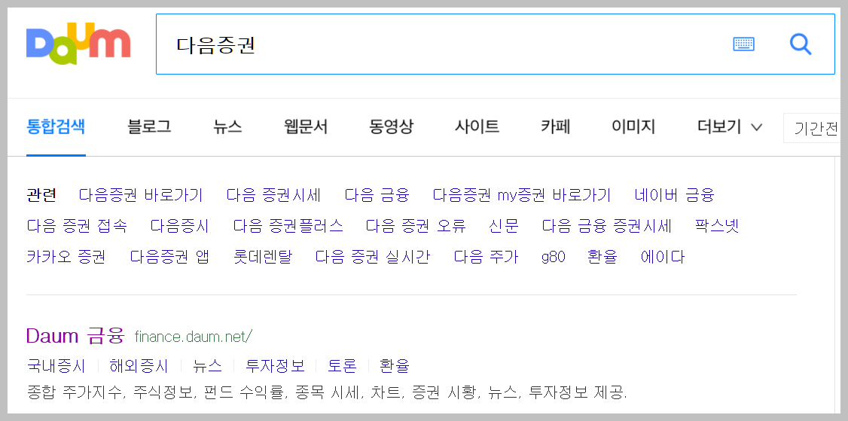Click the search box containing 다음증권

click(495, 44)
